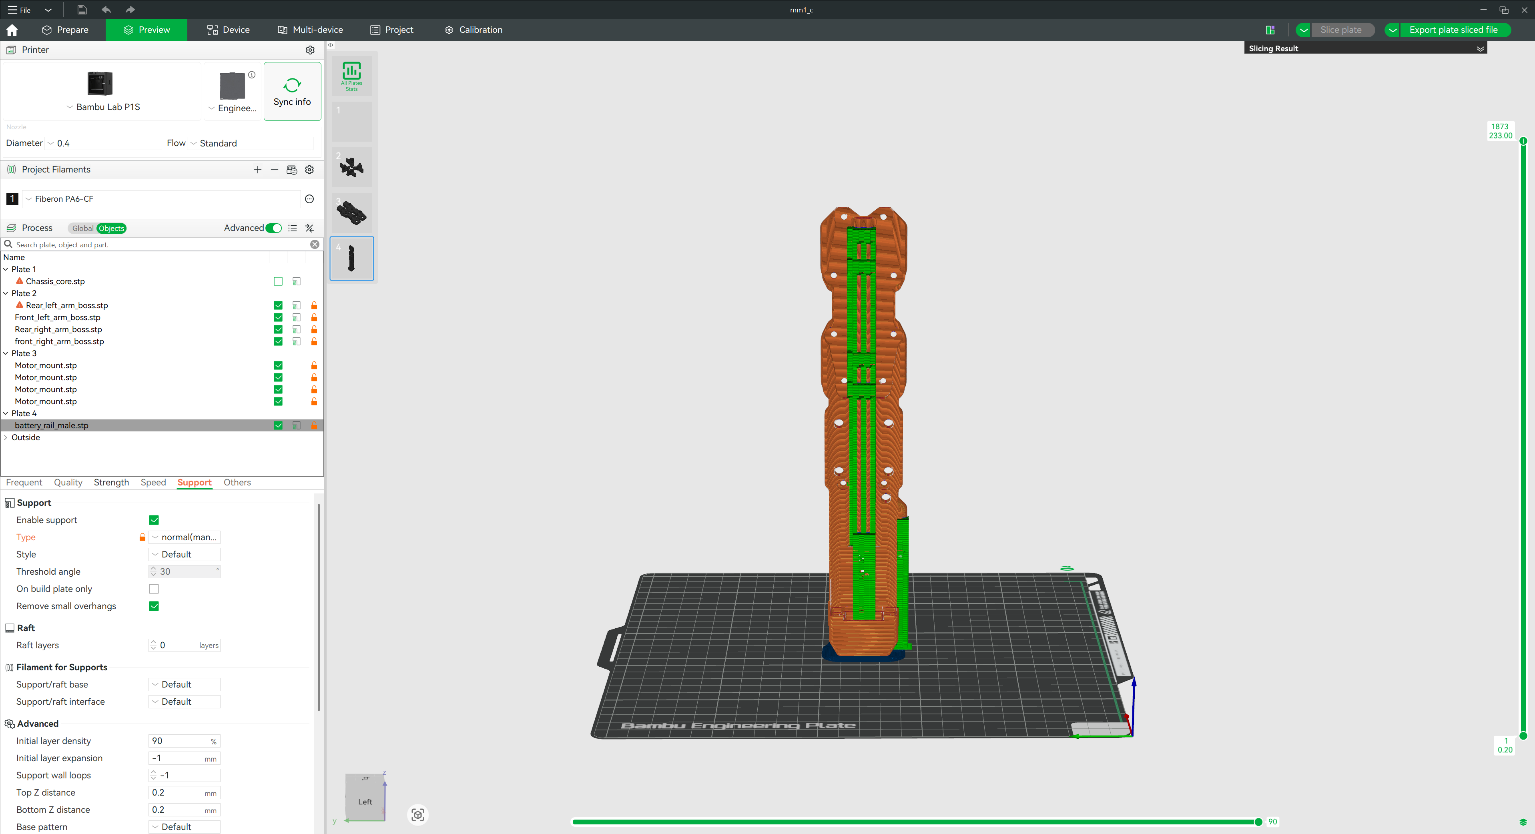This screenshot has width=1535, height=834.
Task: Click Export plate sliced file button
Action: (x=1454, y=30)
